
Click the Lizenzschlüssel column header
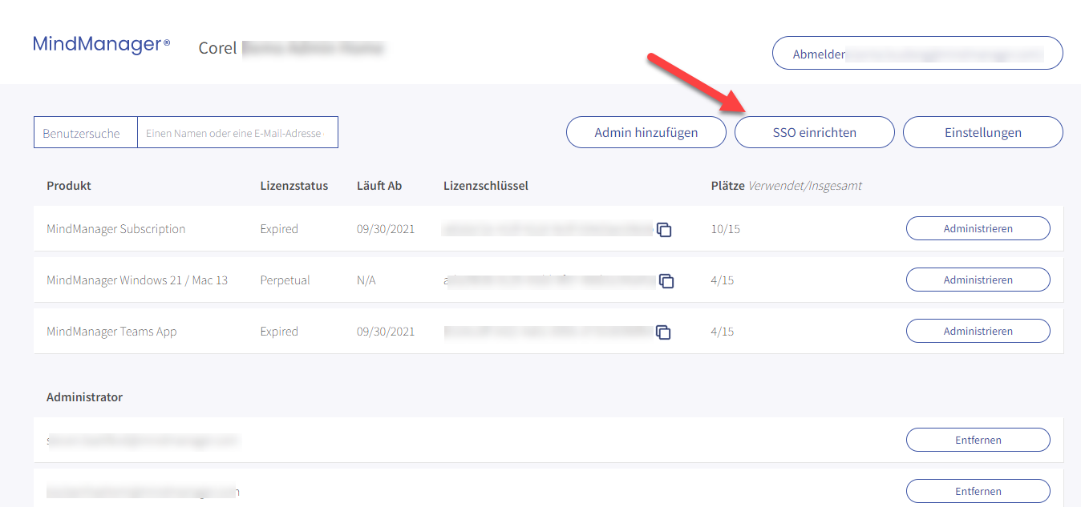[486, 186]
